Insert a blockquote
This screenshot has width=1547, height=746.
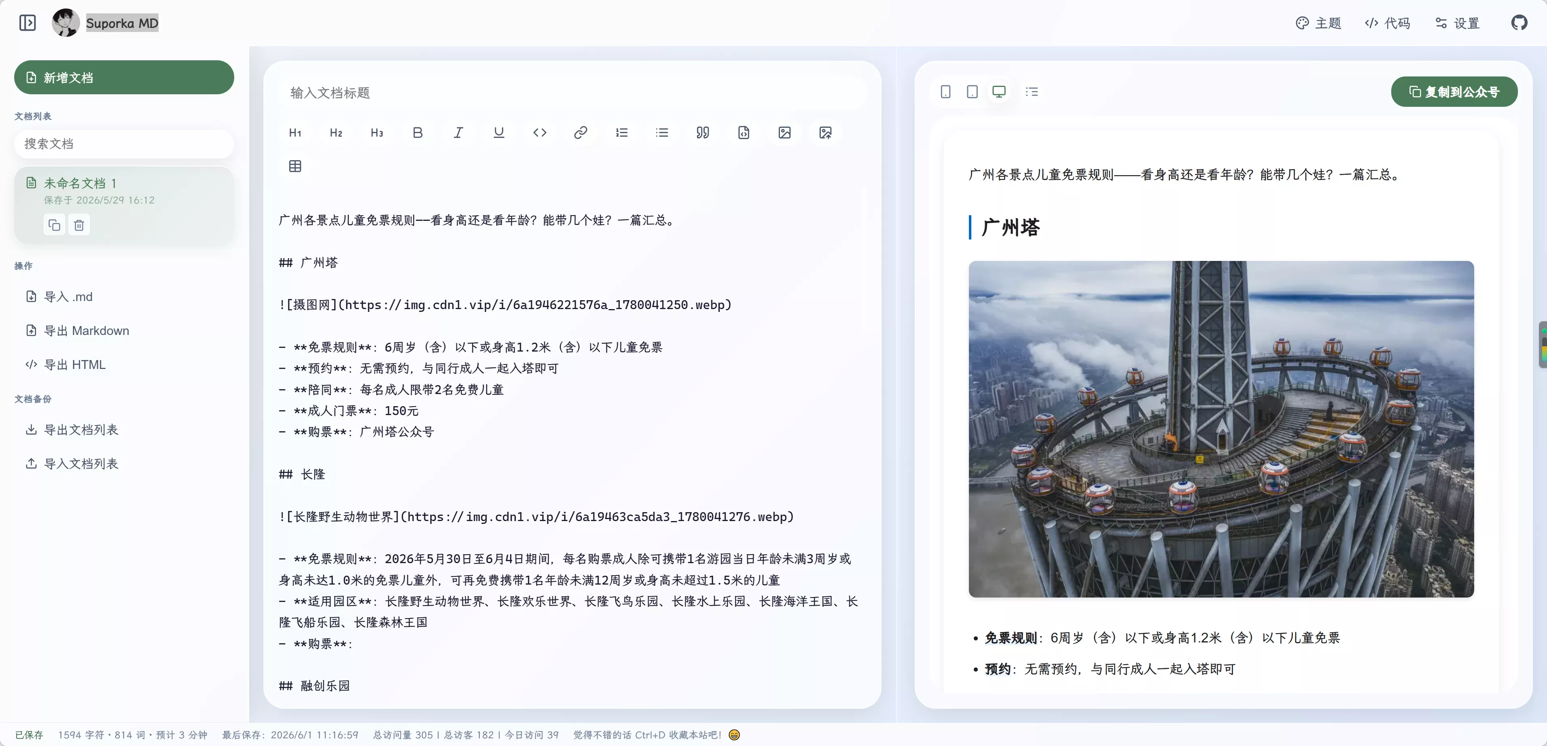click(703, 133)
